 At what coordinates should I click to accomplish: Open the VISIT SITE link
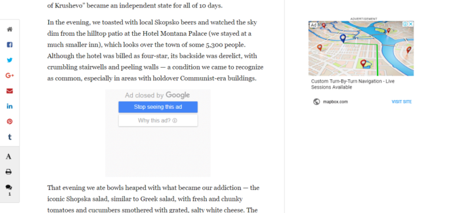pyautogui.click(x=402, y=102)
